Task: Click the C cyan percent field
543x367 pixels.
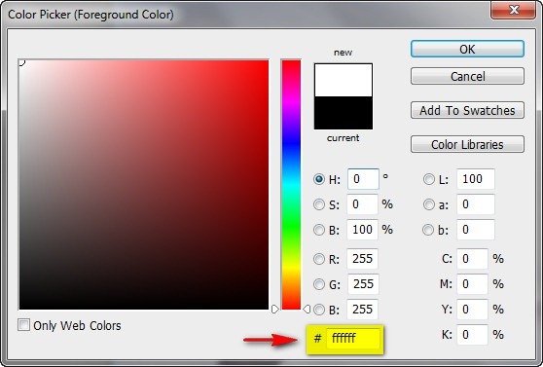Action: [x=472, y=259]
